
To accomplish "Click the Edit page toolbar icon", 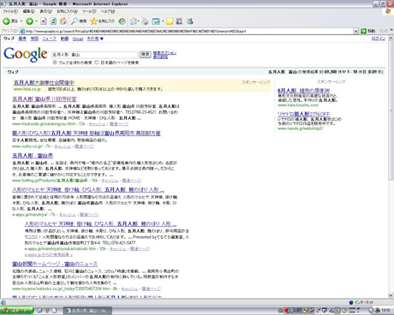I will [156, 21].
